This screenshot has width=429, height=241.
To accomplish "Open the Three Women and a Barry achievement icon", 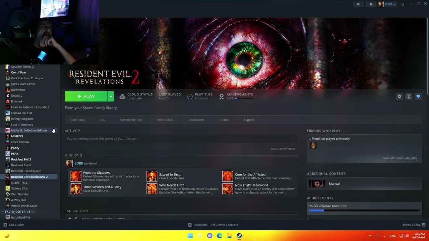I will point(76,189).
